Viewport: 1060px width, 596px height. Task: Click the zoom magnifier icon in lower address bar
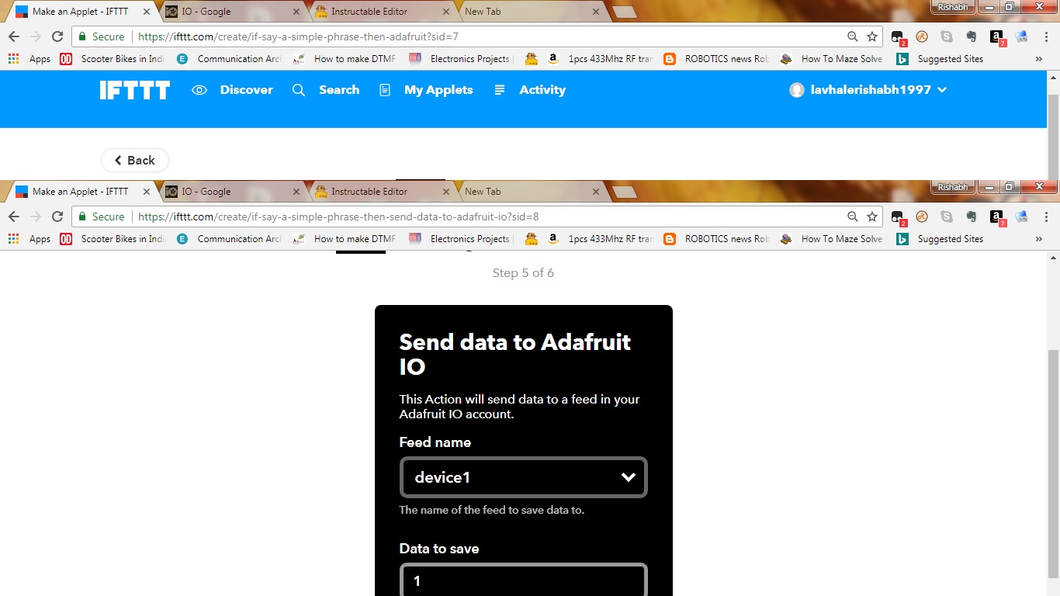pos(853,217)
